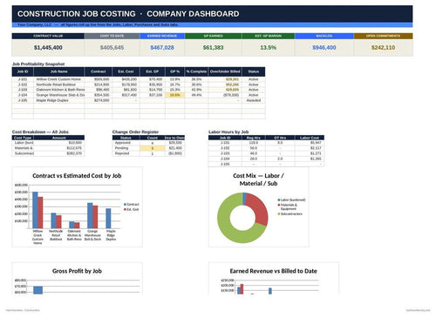Click the 13.5% GP margin value
Image resolution: width=436 pixels, height=318 pixels.
click(x=268, y=48)
